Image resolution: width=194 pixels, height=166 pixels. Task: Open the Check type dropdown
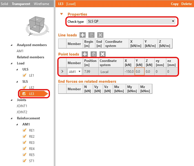click(131, 21)
